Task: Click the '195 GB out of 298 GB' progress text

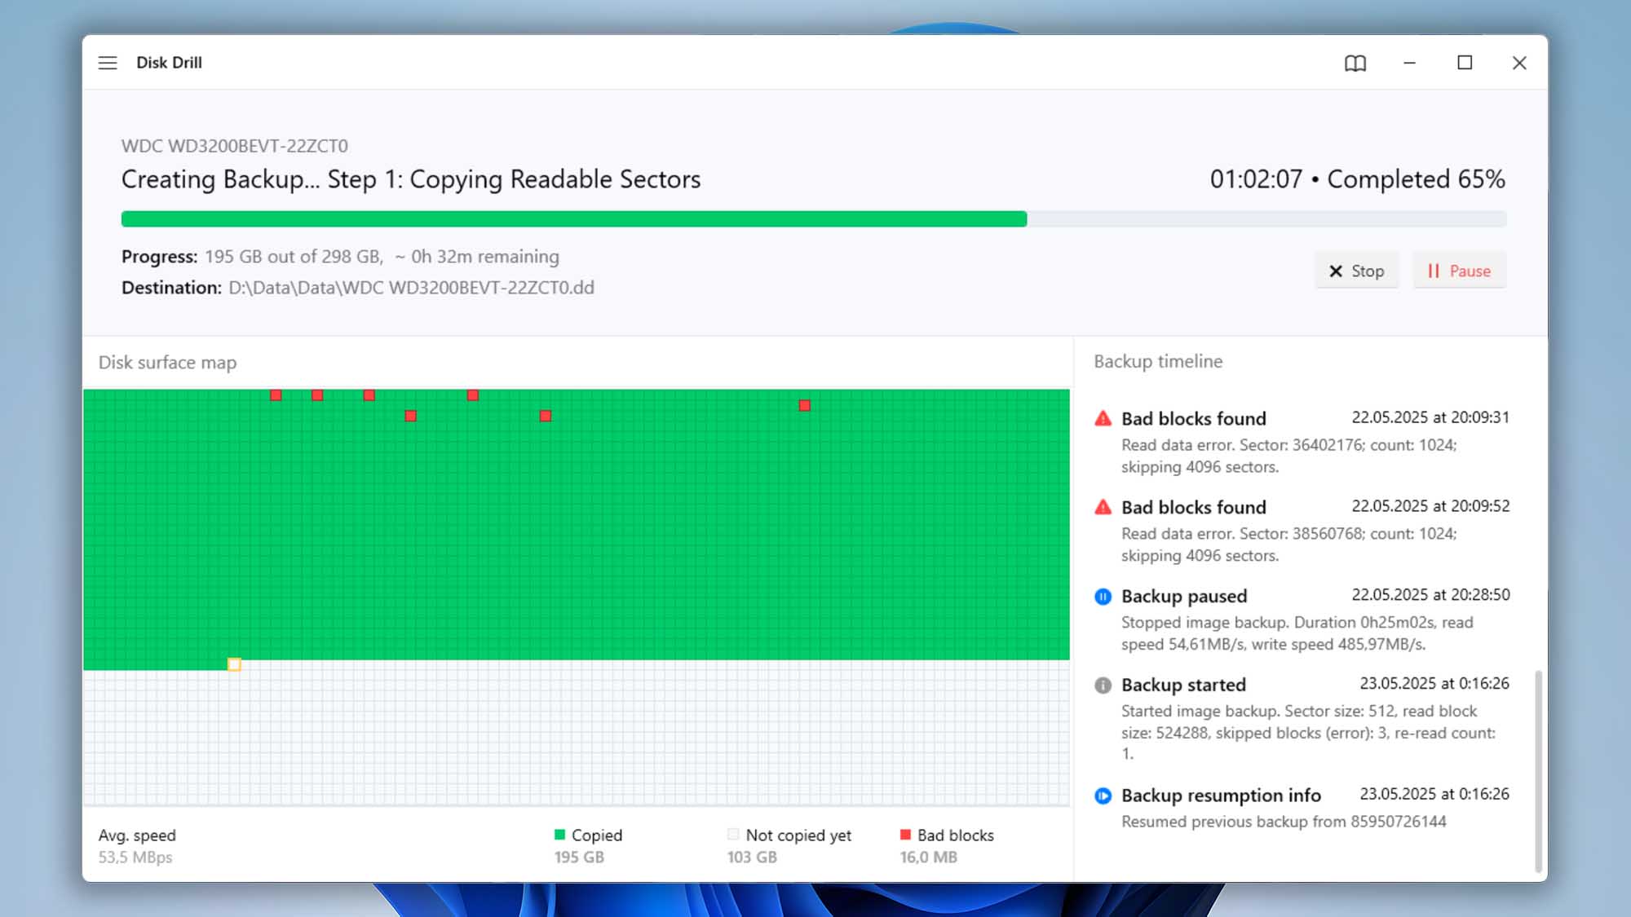Action: (293, 257)
